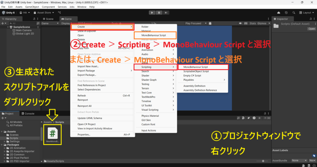
Task: Expand the Settings folder in Project tree
Action: pos(5,141)
